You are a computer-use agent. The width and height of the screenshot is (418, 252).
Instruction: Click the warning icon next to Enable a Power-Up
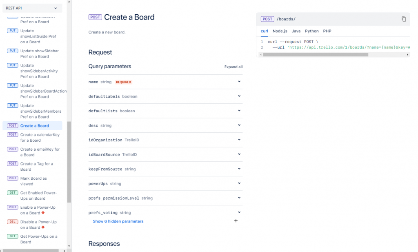[43, 213]
